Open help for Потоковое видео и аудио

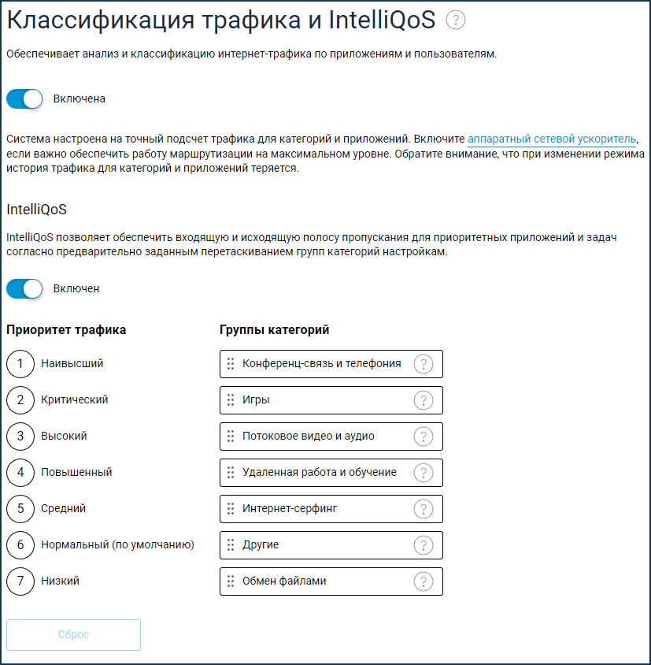tap(424, 437)
